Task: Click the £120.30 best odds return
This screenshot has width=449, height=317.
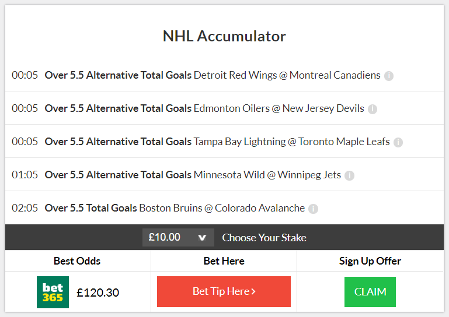Action: click(x=98, y=293)
